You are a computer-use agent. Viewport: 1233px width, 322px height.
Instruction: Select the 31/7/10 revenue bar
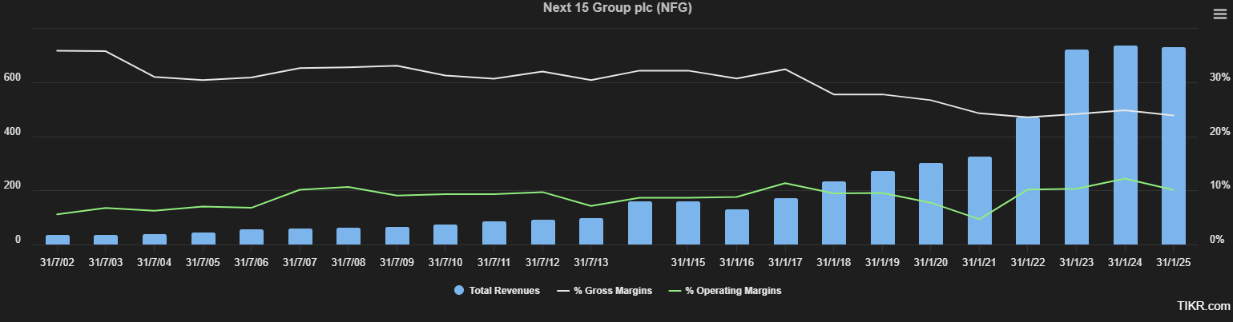(445, 234)
